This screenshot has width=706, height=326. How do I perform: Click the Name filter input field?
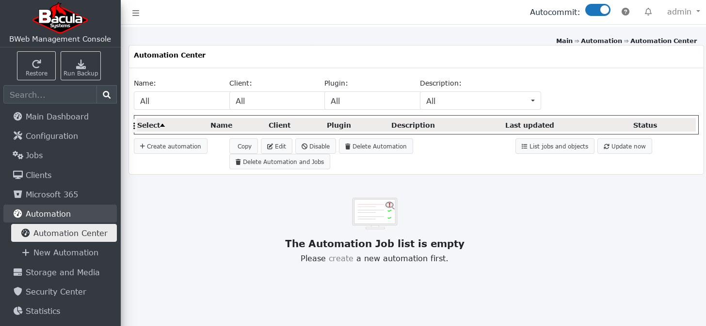(181, 101)
